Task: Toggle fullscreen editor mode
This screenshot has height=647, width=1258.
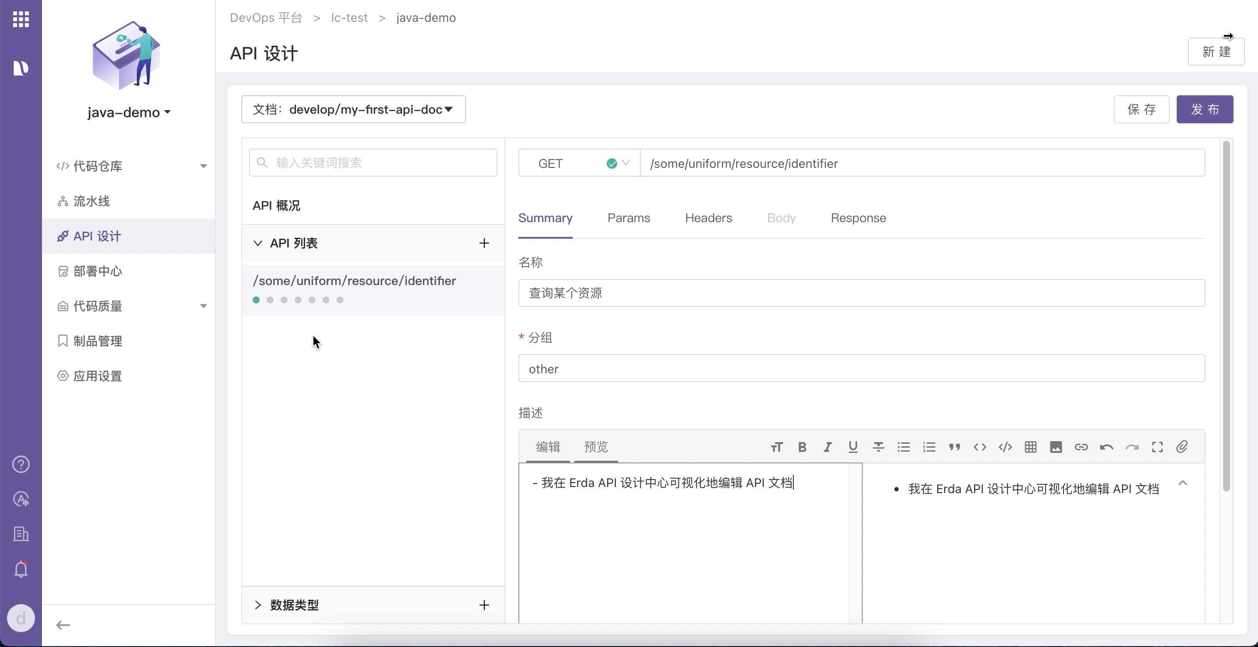Action: click(1157, 447)
